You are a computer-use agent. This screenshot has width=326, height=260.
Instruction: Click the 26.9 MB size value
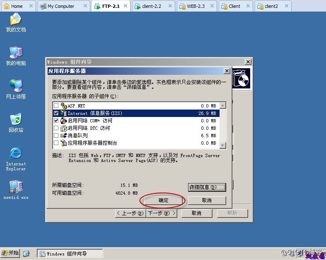point(207,113)
